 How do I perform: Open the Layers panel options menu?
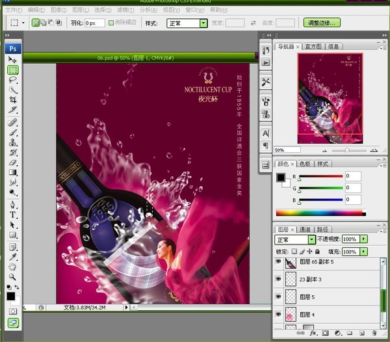383,231
